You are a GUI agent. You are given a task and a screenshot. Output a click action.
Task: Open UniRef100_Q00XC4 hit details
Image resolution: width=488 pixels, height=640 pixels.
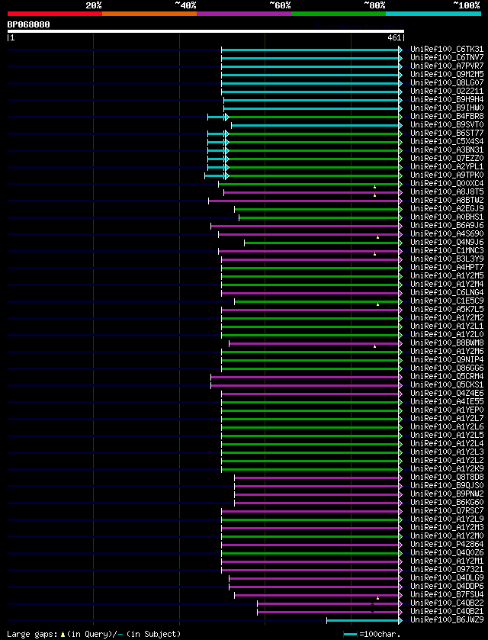(x=447, y=184)
